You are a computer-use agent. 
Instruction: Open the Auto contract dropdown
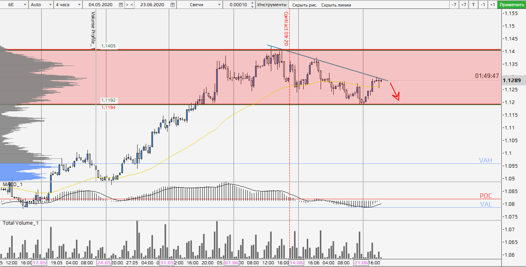tap(50, 5)
